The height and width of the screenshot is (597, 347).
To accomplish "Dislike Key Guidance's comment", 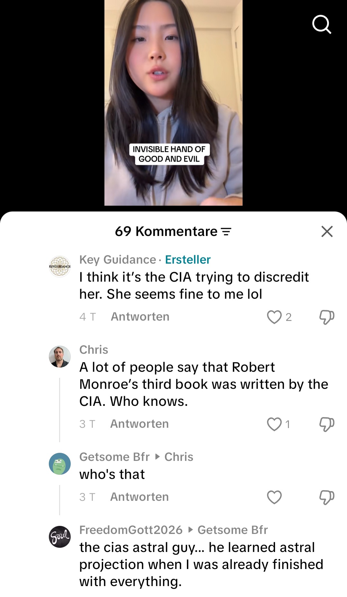I will [327, 317].
